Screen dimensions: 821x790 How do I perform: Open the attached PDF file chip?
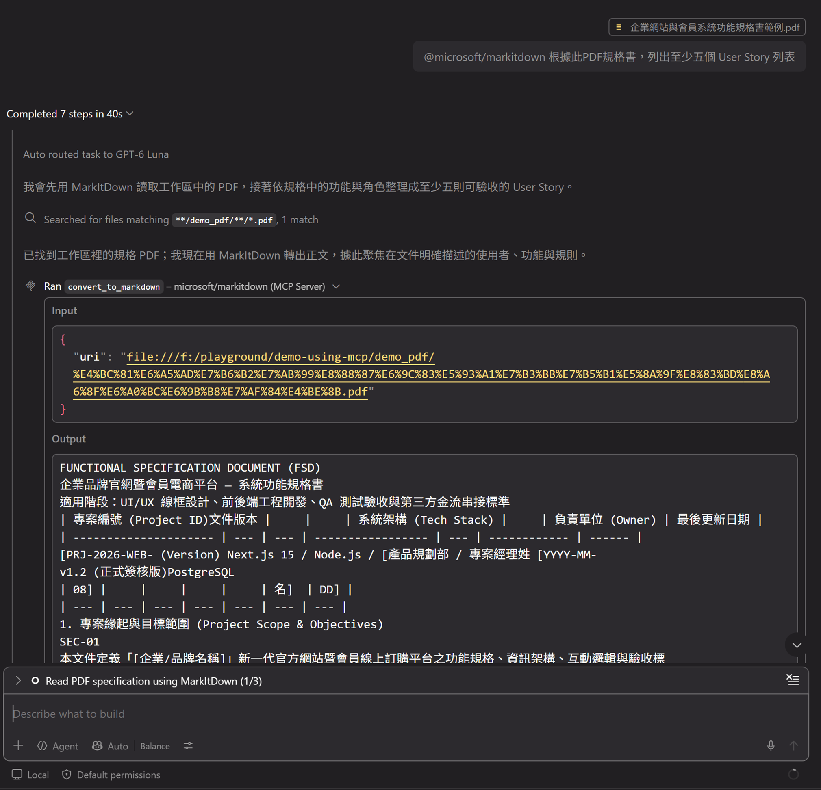707,27
